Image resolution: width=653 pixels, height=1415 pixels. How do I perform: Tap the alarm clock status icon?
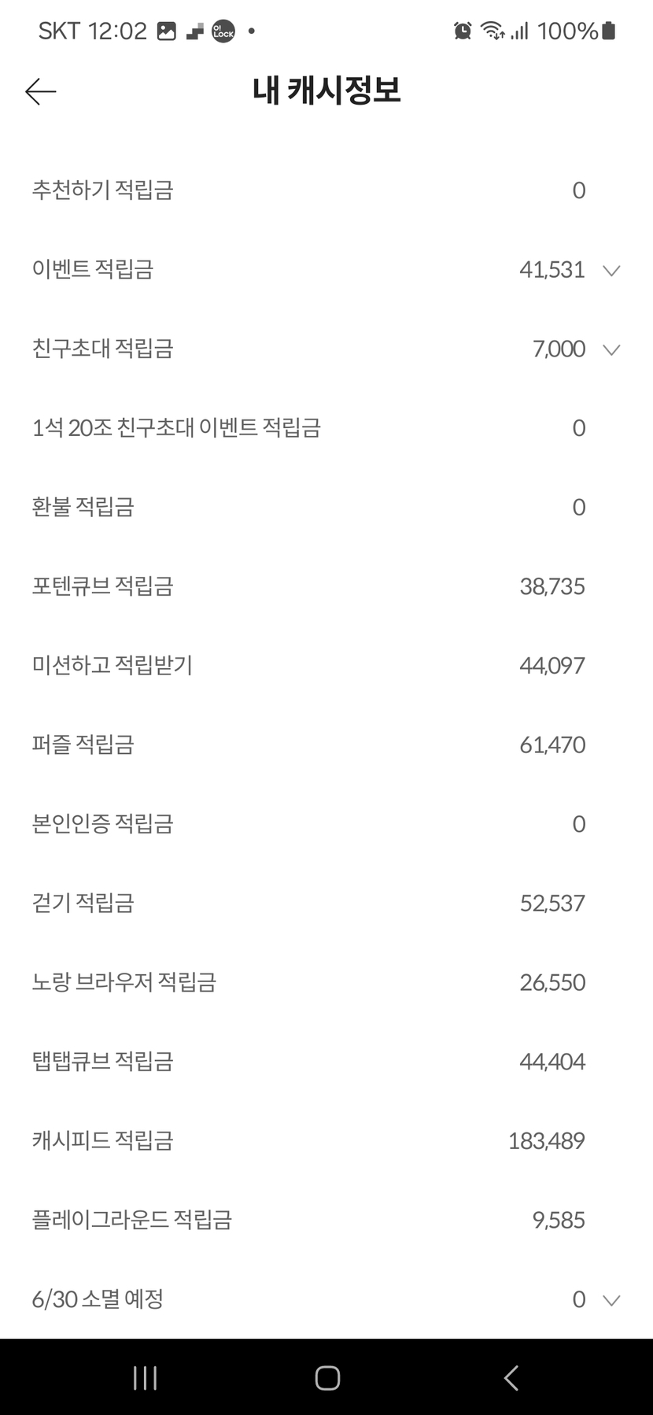pos(463,31)
